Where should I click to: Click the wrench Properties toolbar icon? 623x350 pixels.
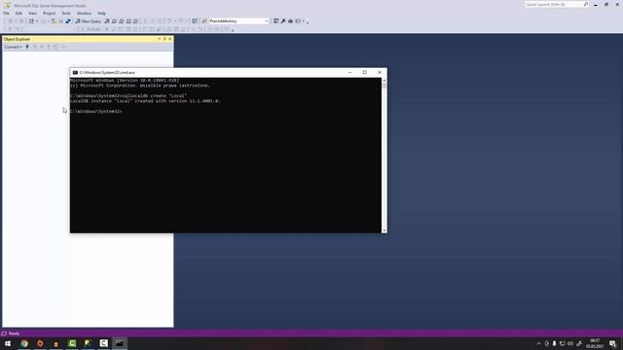pyautogui.click(x=283, y=21)
